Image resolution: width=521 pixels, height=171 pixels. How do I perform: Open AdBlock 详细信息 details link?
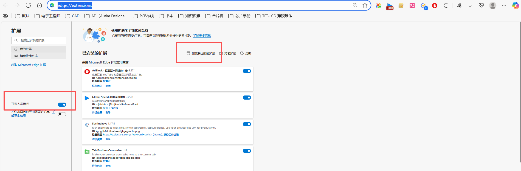click(97, 86)
